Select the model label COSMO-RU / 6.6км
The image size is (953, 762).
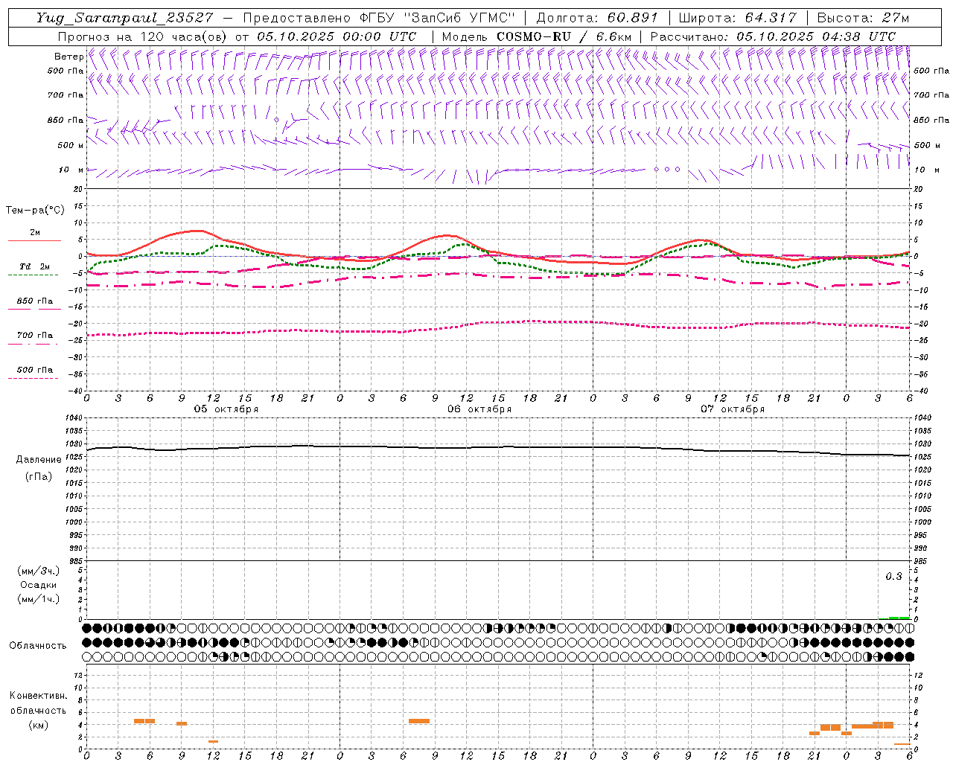564,36
